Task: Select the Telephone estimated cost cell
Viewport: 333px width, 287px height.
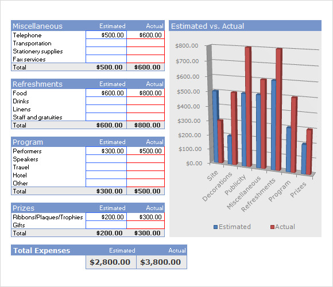Action: 106,35
